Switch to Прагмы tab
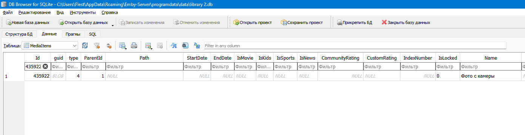Viewport: 525px width, 135px height. (x=73, y=34)
